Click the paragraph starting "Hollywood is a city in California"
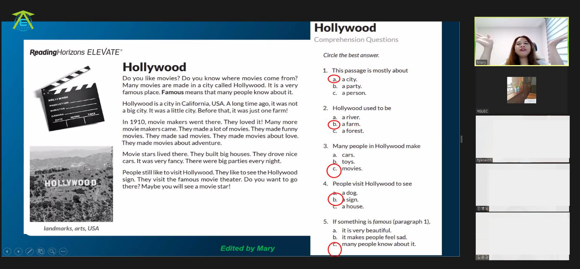 [x=210, y=107]
